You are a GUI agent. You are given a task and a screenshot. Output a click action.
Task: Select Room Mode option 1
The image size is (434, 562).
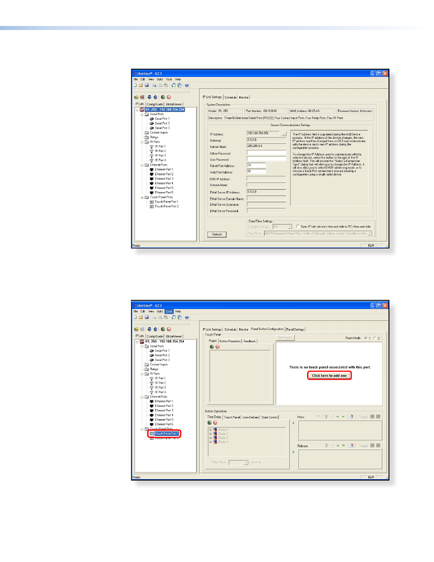click(365, 338)
